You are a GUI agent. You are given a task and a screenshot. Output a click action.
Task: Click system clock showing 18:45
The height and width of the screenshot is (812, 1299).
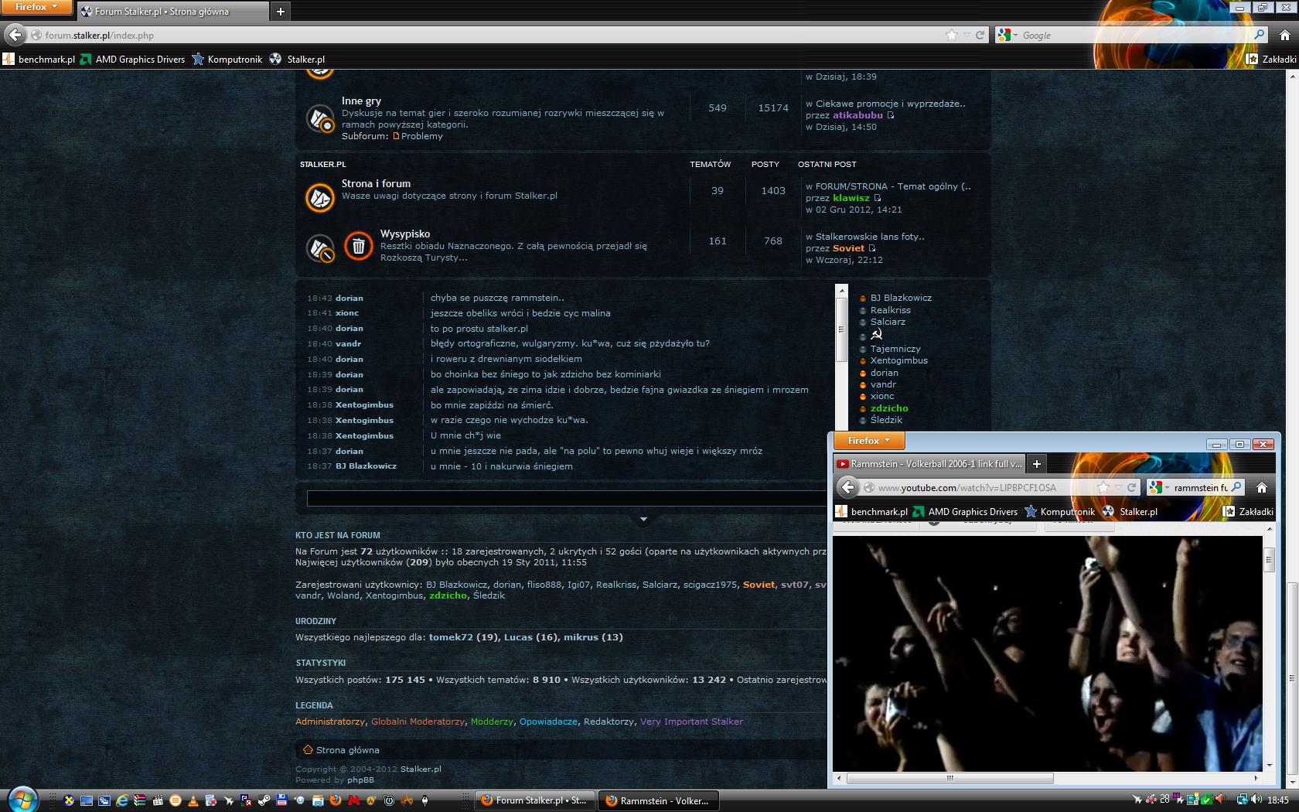point(1278,800)
